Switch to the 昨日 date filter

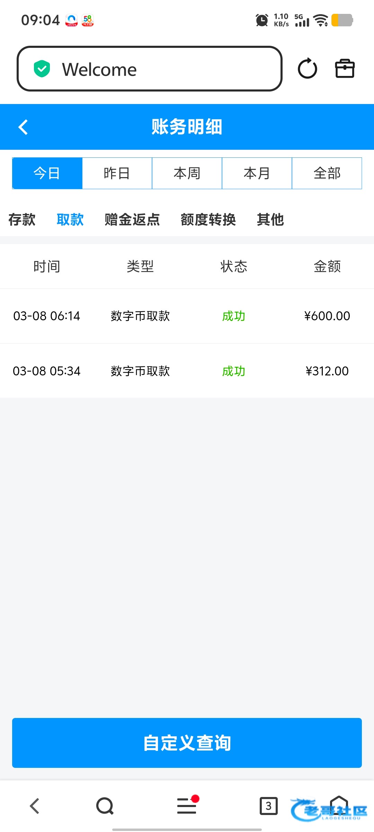point(117,173)
